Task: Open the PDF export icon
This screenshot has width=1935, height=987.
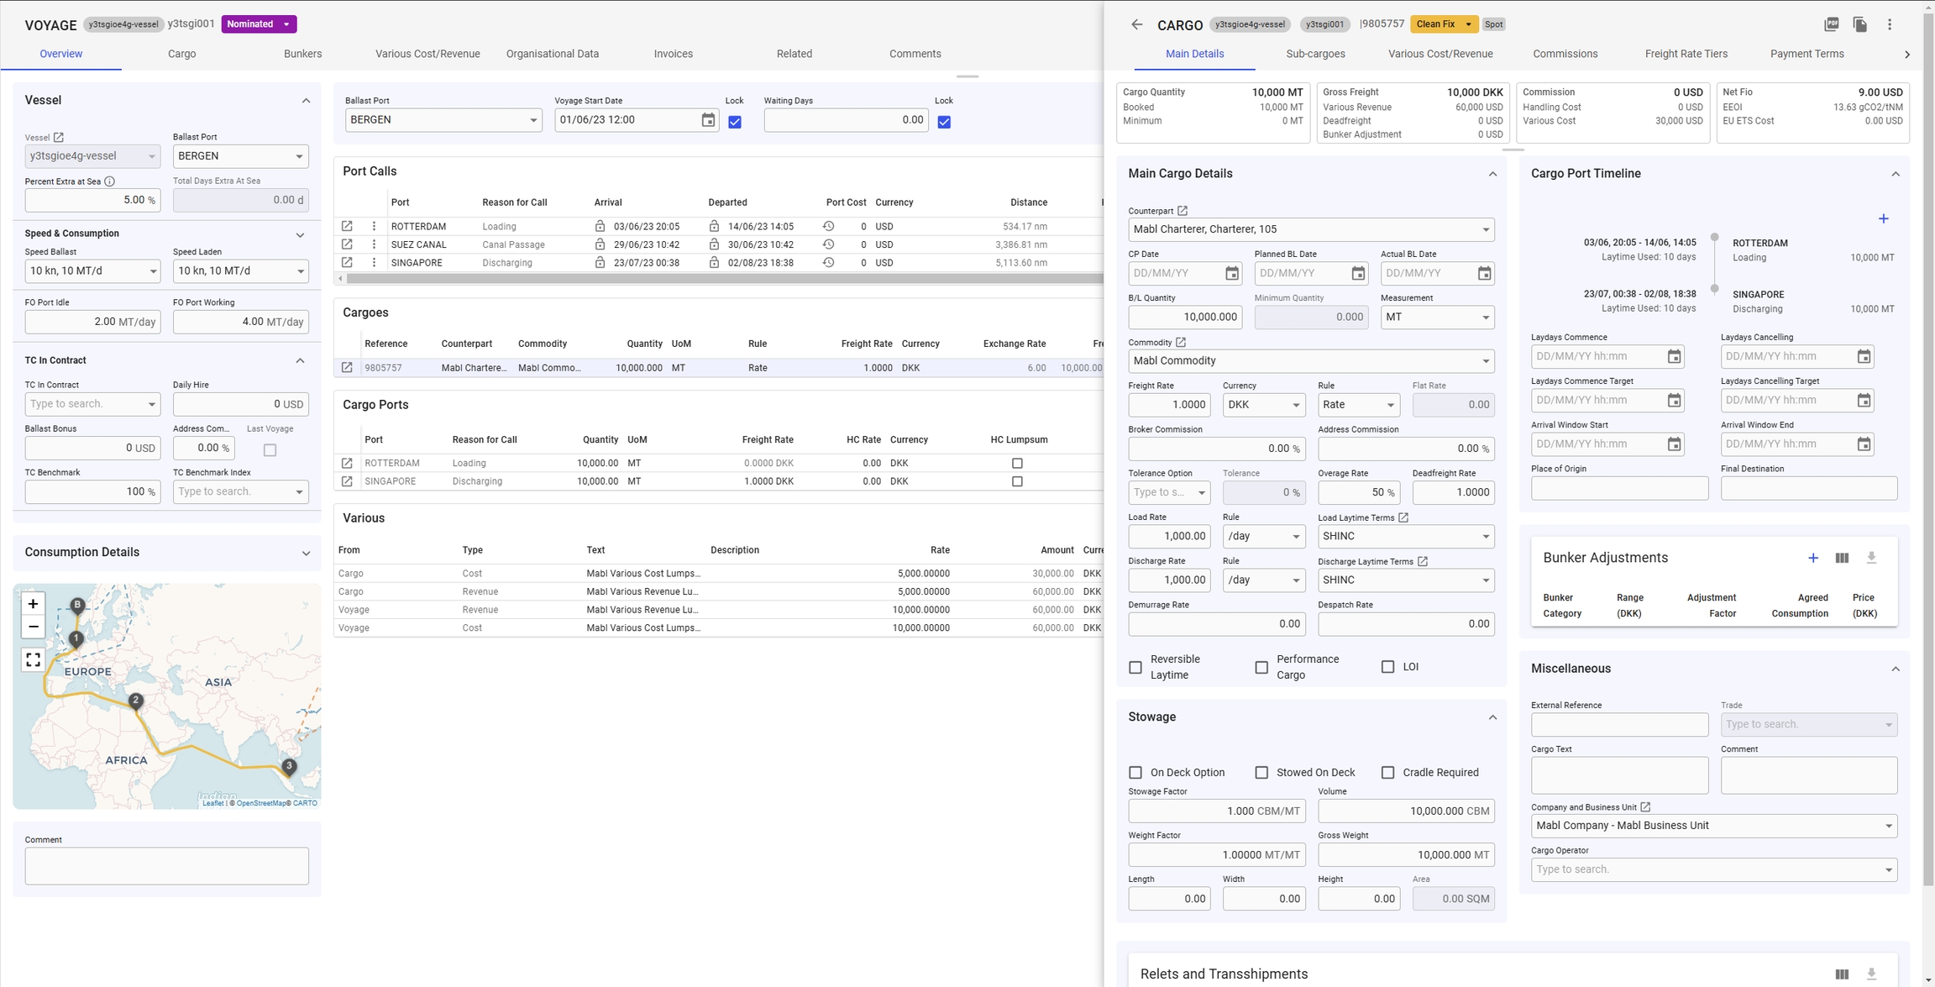Action: click(1832, 24)
